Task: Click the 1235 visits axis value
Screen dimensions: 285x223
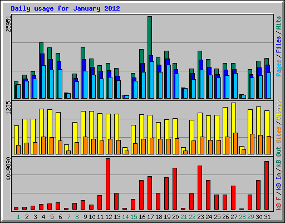Action: pyautogui.click(x=8, y=108)
